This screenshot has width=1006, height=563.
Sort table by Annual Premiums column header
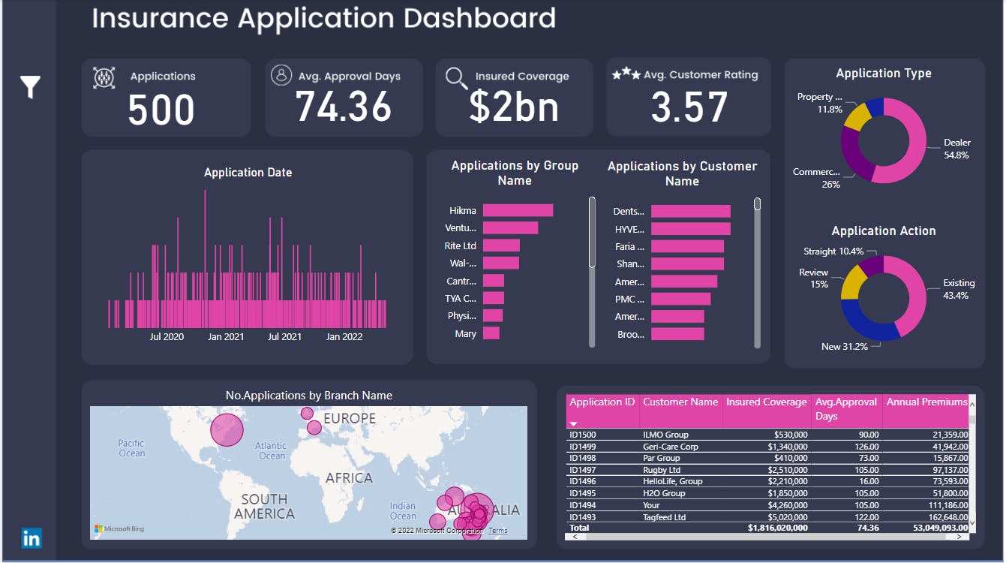click(926, 402)
